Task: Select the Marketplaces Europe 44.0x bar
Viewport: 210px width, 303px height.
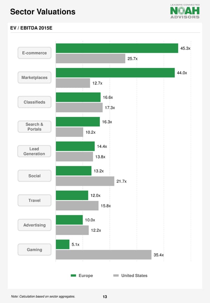Action: [x=115, y=73]
